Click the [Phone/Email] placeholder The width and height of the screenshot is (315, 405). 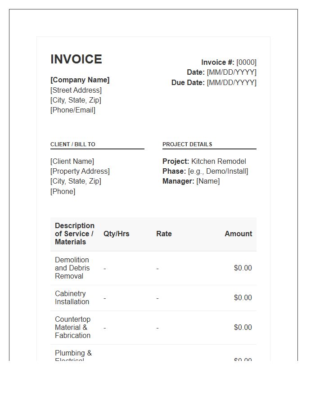coord(73,110)
